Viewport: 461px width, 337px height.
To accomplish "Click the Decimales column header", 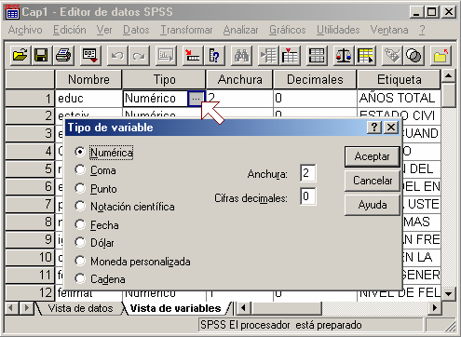I will click(x=315, y=79).
